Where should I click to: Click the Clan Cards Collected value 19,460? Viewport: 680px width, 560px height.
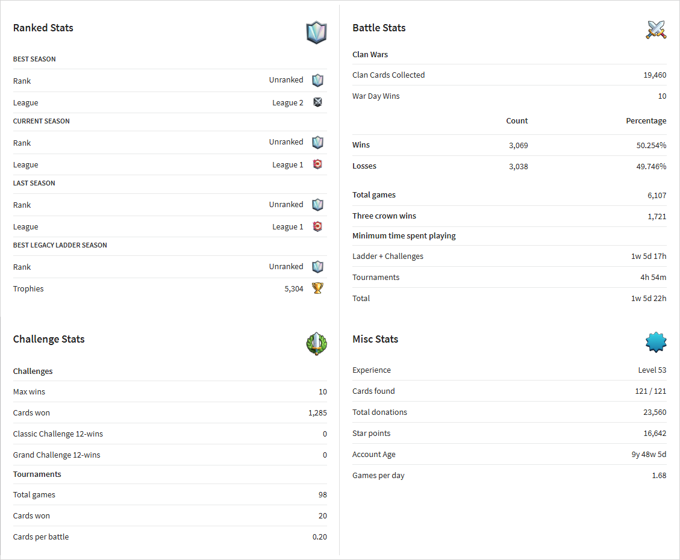(655, 75)
